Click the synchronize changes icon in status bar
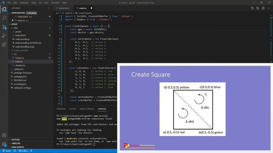This screenshot has height=153, width=273. click(x=15, y=151)
